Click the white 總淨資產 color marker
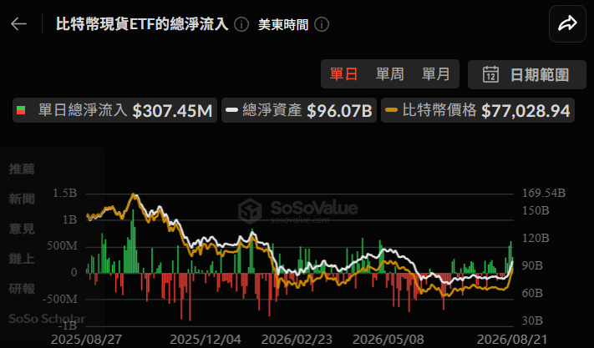The width and height of the screenshot is (594, 348). click(x=232, y=110)
